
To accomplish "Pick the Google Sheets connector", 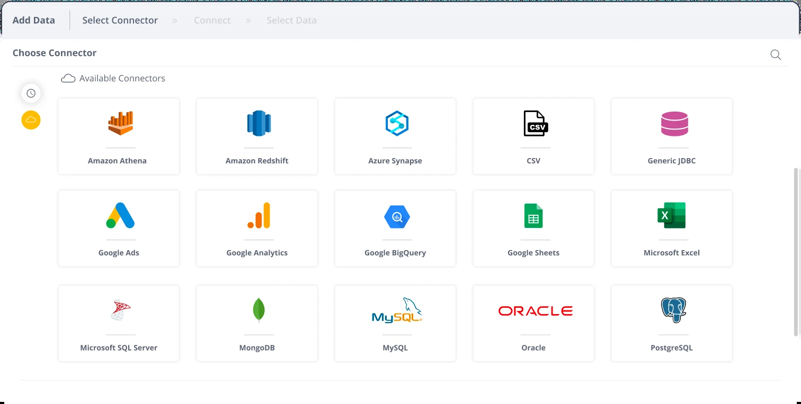I will (533, 228).
